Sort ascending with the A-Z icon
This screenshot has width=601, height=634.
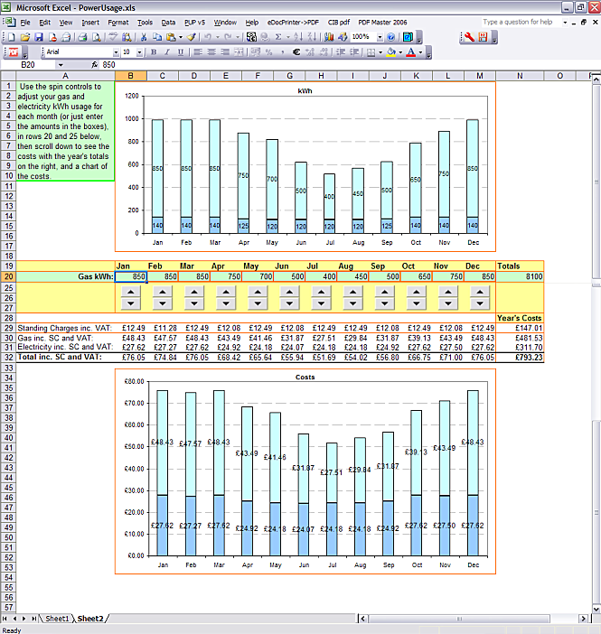click(298, 37)
